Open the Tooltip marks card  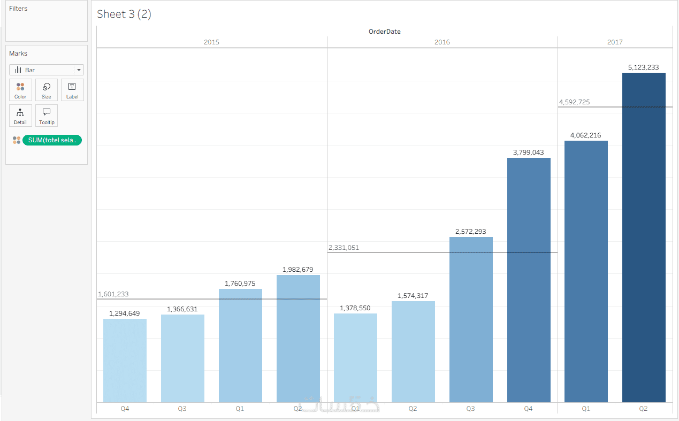click(47, 116)
